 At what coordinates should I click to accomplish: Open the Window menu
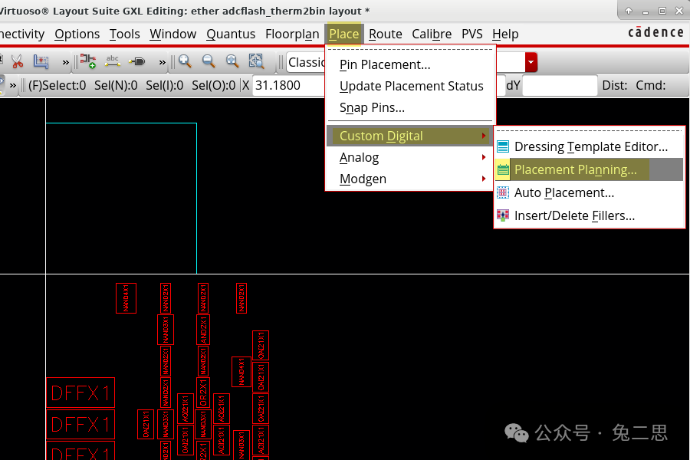173,34
